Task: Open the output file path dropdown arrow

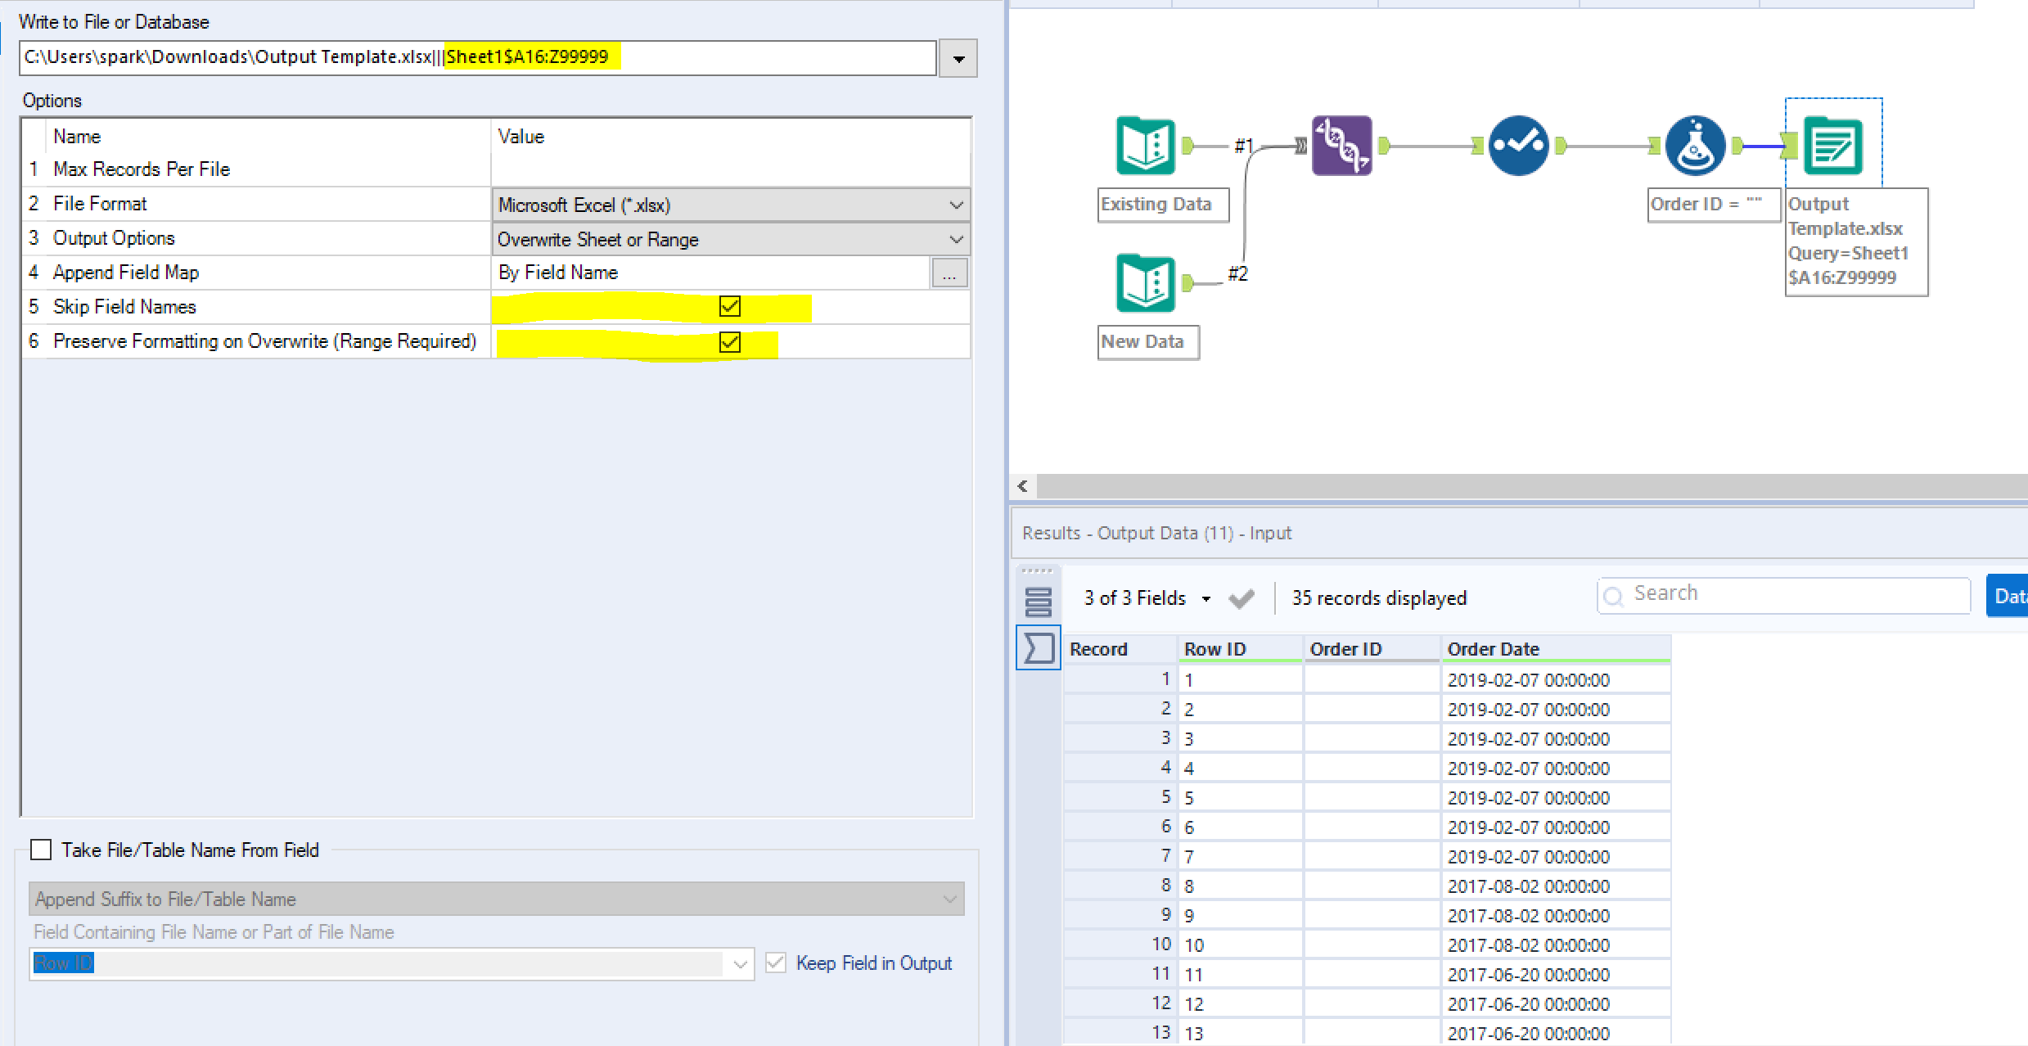Action: click(958, 59)
